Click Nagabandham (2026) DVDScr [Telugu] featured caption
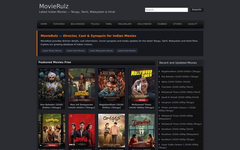The image size is (240, 150). coord(112,106)
